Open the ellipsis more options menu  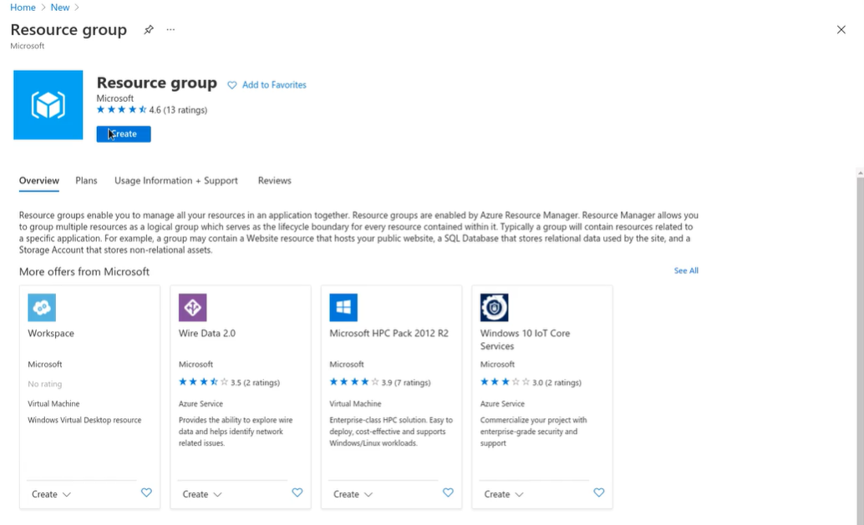pos(170,30)
